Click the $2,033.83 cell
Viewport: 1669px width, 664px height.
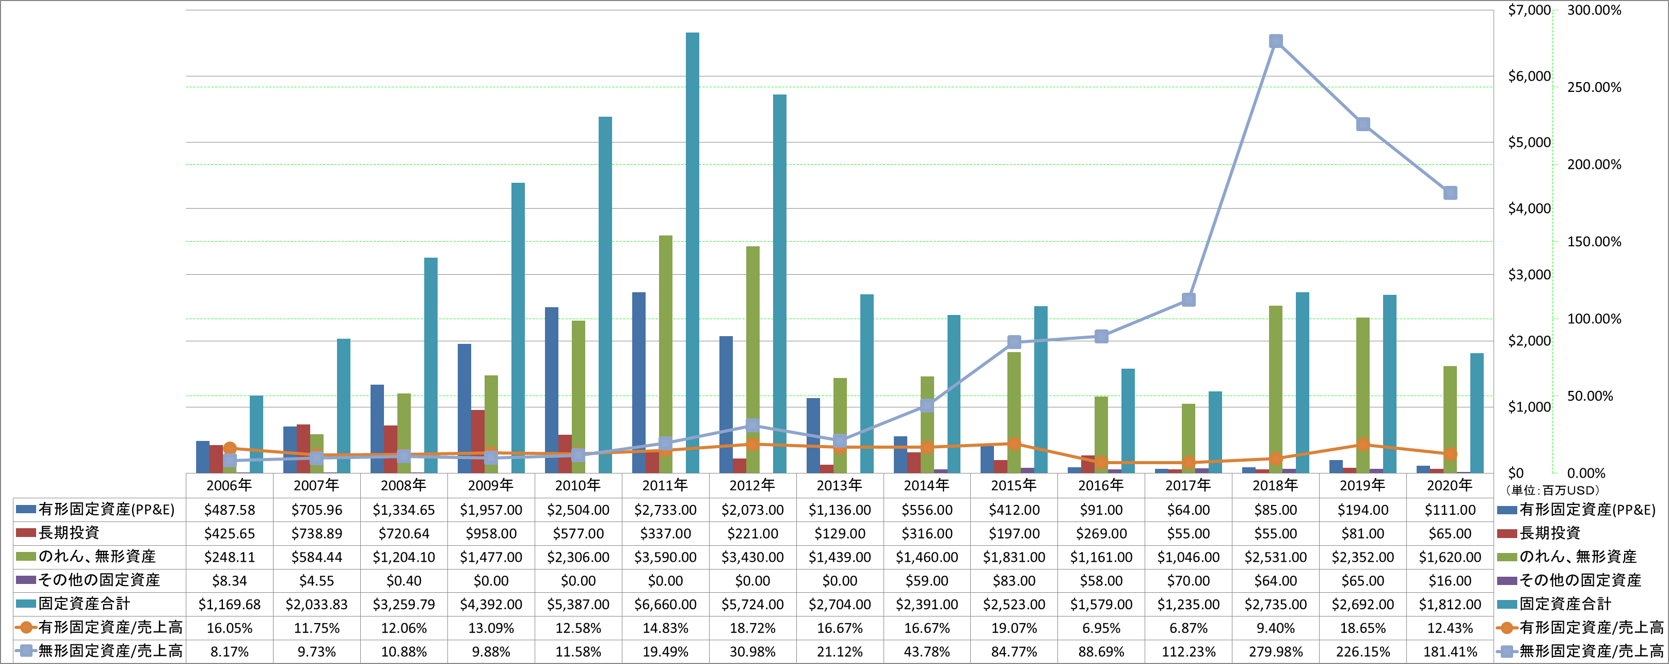click(x=317, y=604)
